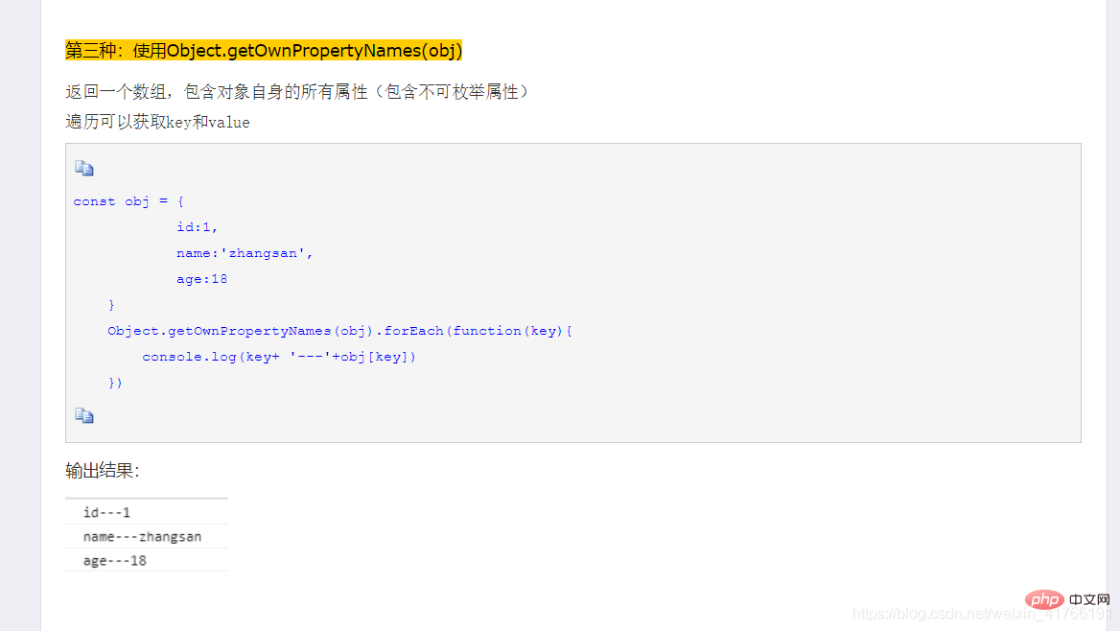Screen dimensions: 1120x631
Task: Click output row 'id---1'
Action: [147, 512]
